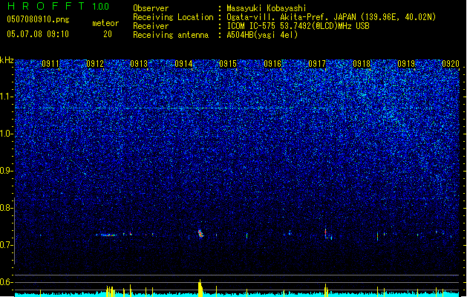Click the date stamp 05.07.08 09:10
This screenshot has width=467, height=297.
pyautogui.click(x=38, y=34)
